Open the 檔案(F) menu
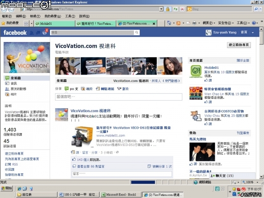 coord(7,16)
